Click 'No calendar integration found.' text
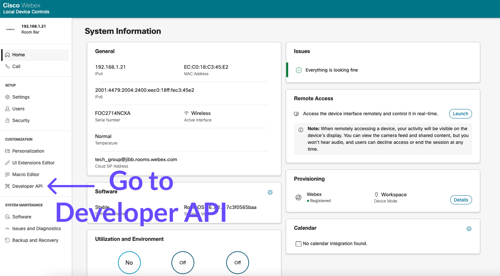This screenshot has height=276, width=500. tap(335, 244)
